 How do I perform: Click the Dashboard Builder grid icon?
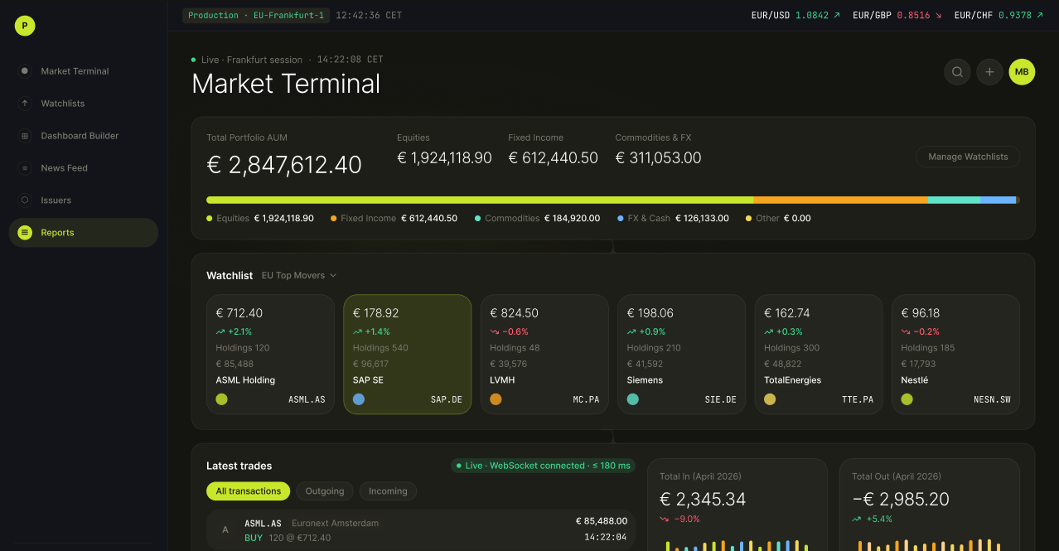25,136
